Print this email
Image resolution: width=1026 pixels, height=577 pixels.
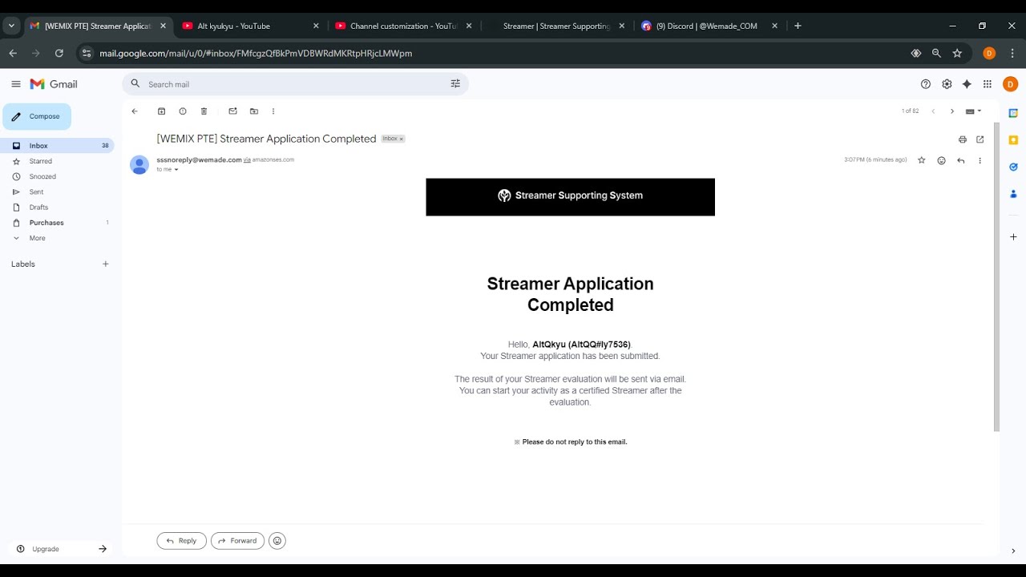963,139
